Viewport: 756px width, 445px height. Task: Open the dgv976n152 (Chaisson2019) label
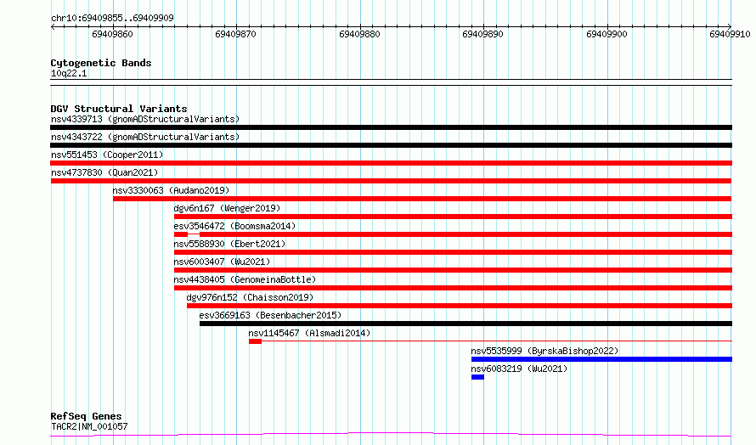(x=250, y=297)
